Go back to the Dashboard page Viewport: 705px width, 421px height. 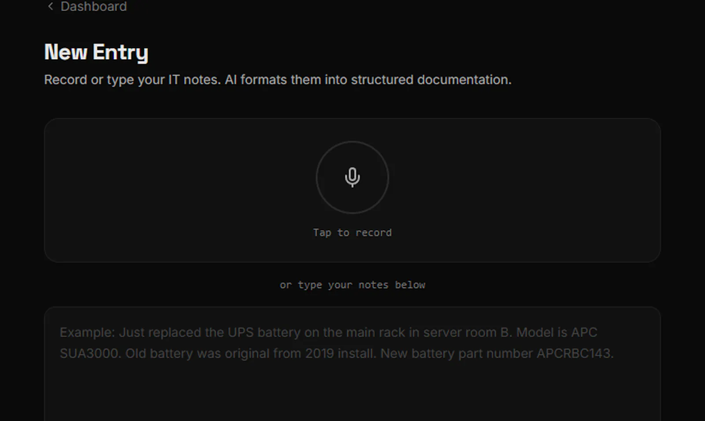[x=87, y=7]
